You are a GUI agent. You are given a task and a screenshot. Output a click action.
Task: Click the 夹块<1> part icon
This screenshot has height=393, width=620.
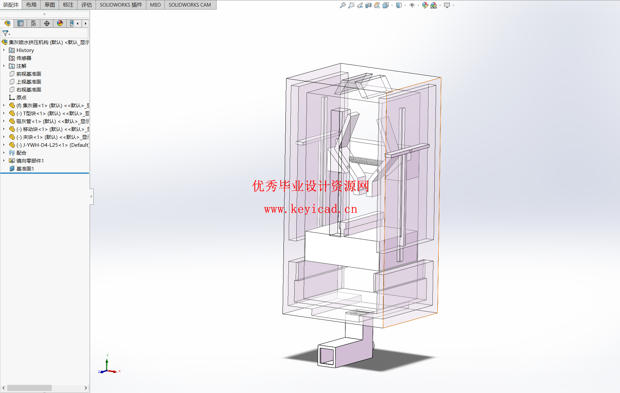[12, 137]
